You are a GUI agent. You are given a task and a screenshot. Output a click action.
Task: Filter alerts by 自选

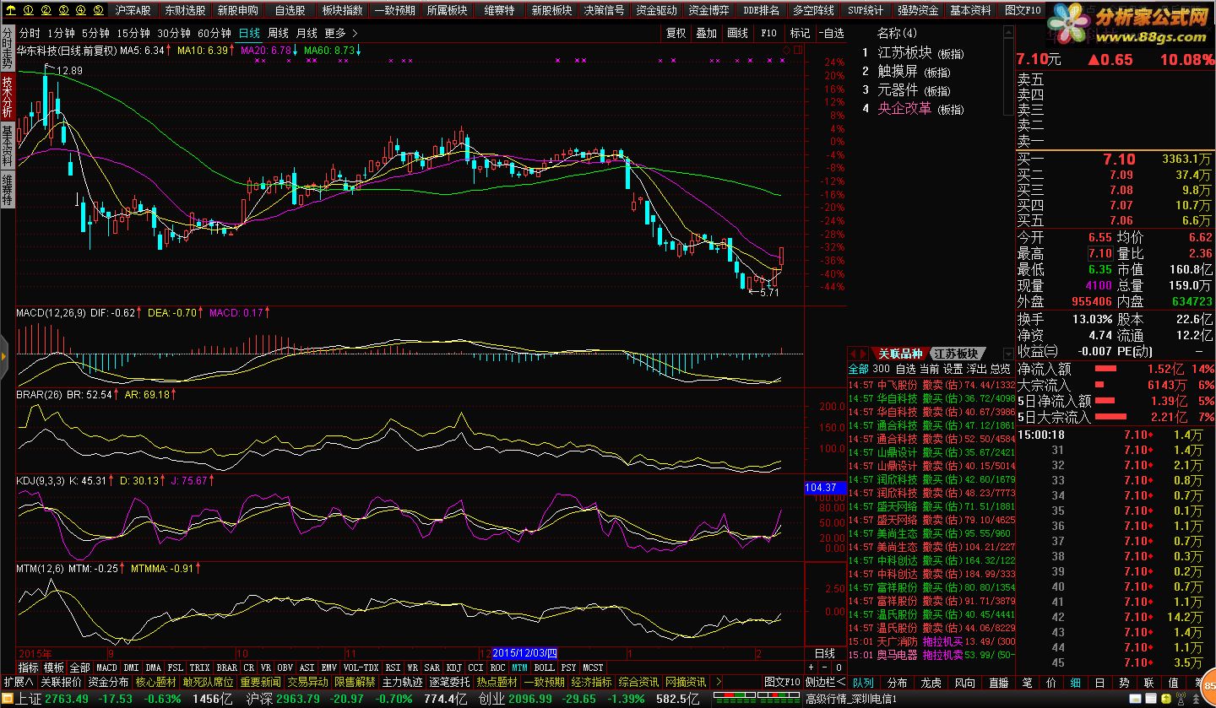pyautogui.click(x=905, y=369)
